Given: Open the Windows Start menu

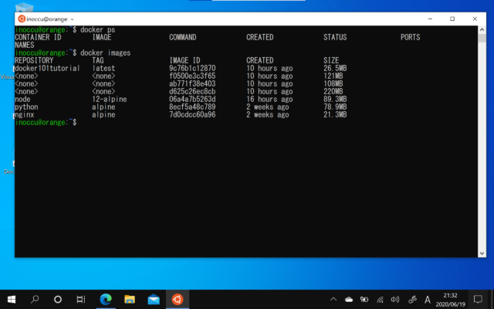Looking at the screenshot, I should coord(12,299).
